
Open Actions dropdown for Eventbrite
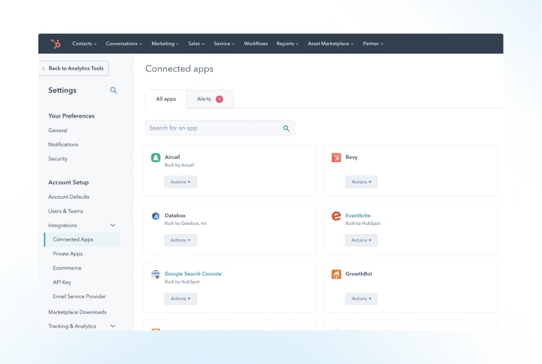pyautogui.click(x=361, y=240)
